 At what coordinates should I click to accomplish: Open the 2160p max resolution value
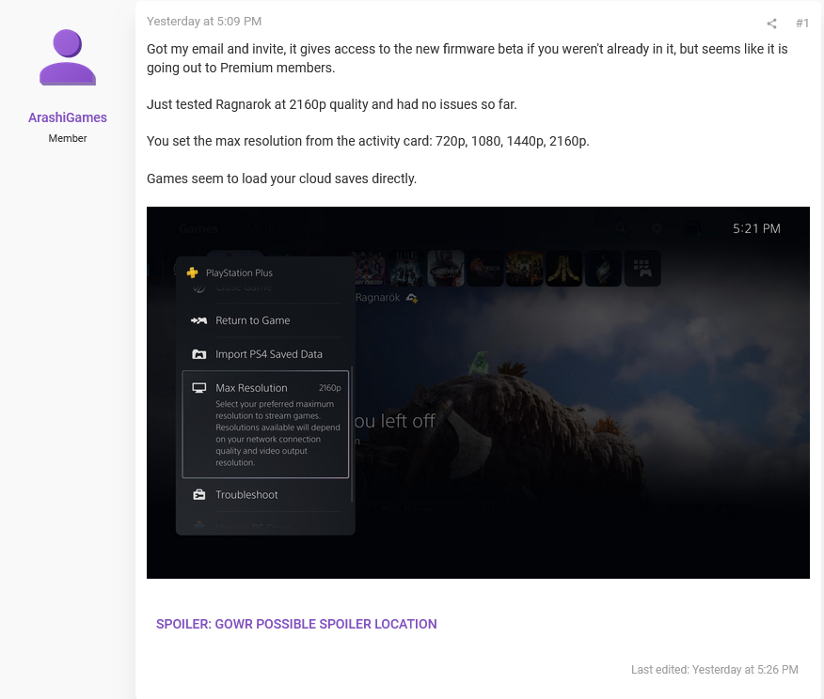point(329,388)
